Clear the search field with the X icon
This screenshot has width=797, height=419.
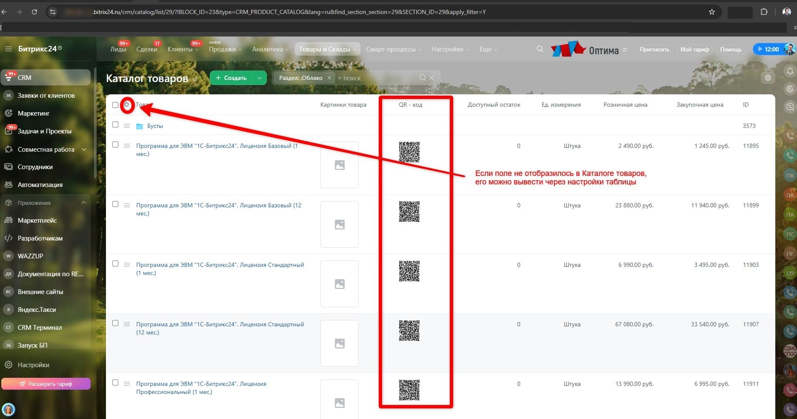[x=431, y=78]
